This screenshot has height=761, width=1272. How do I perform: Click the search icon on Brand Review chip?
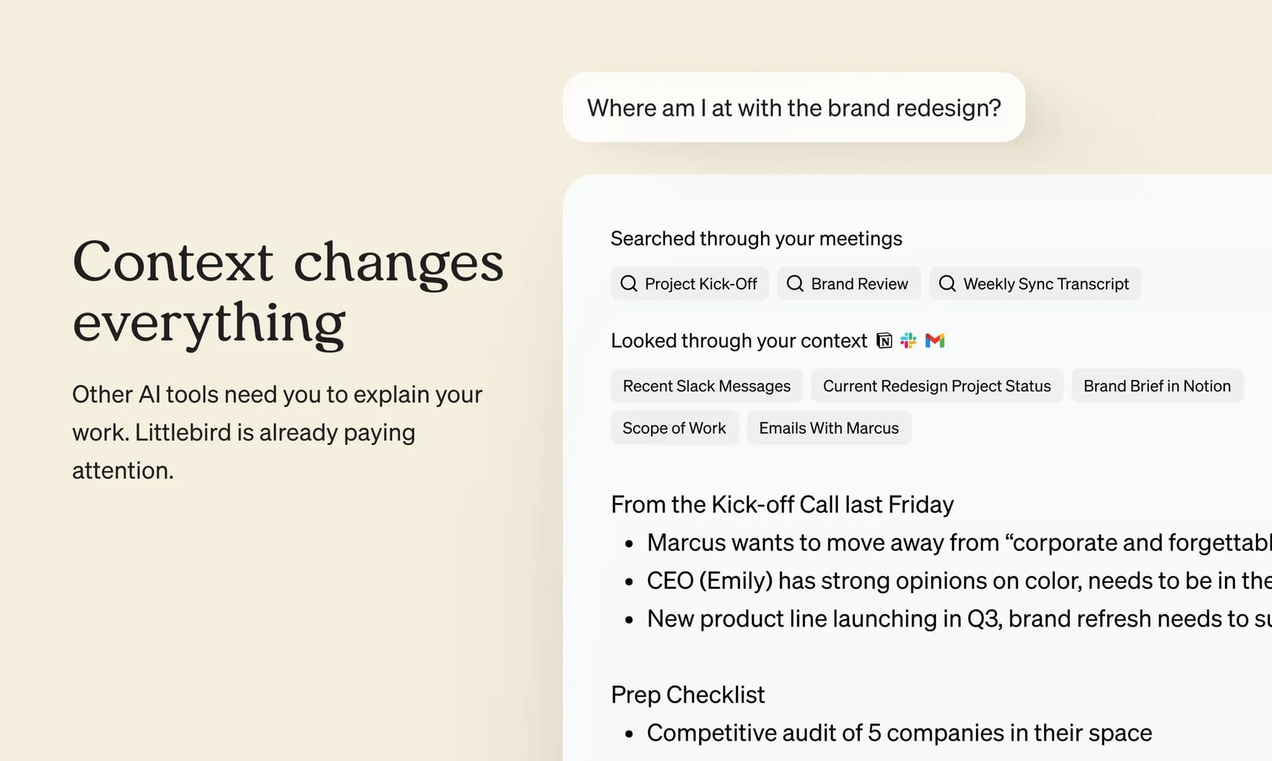795,283
